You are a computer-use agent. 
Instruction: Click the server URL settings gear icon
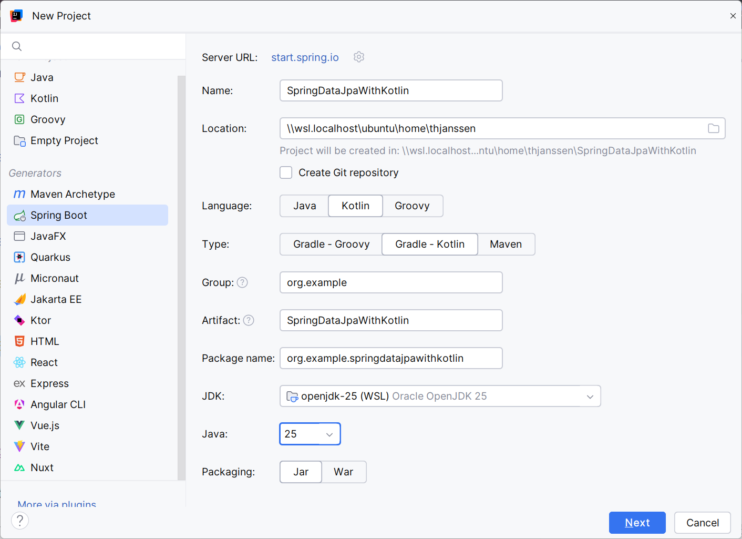click(359, 57)
